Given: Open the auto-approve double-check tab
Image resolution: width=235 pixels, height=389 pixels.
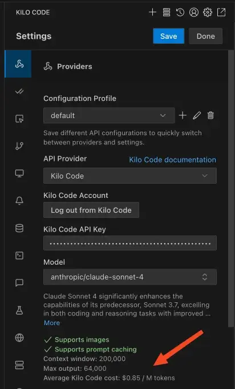Looking at the screenshot, I should coord(19,91).
